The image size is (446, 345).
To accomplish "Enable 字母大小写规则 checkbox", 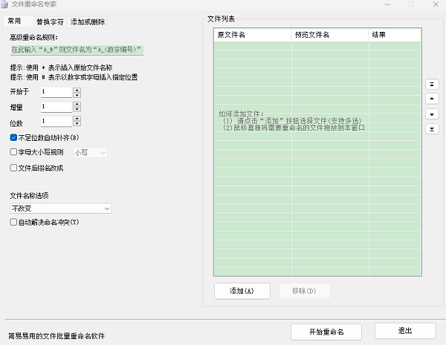I will point(13,152).
